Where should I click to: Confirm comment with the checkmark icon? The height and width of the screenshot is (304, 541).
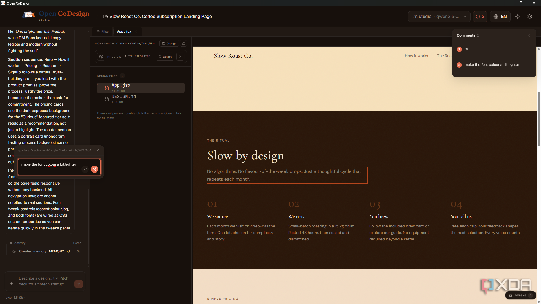(x=85, y=169)
